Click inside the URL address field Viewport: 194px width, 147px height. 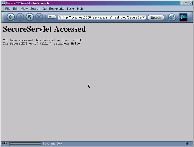point(102,17)
